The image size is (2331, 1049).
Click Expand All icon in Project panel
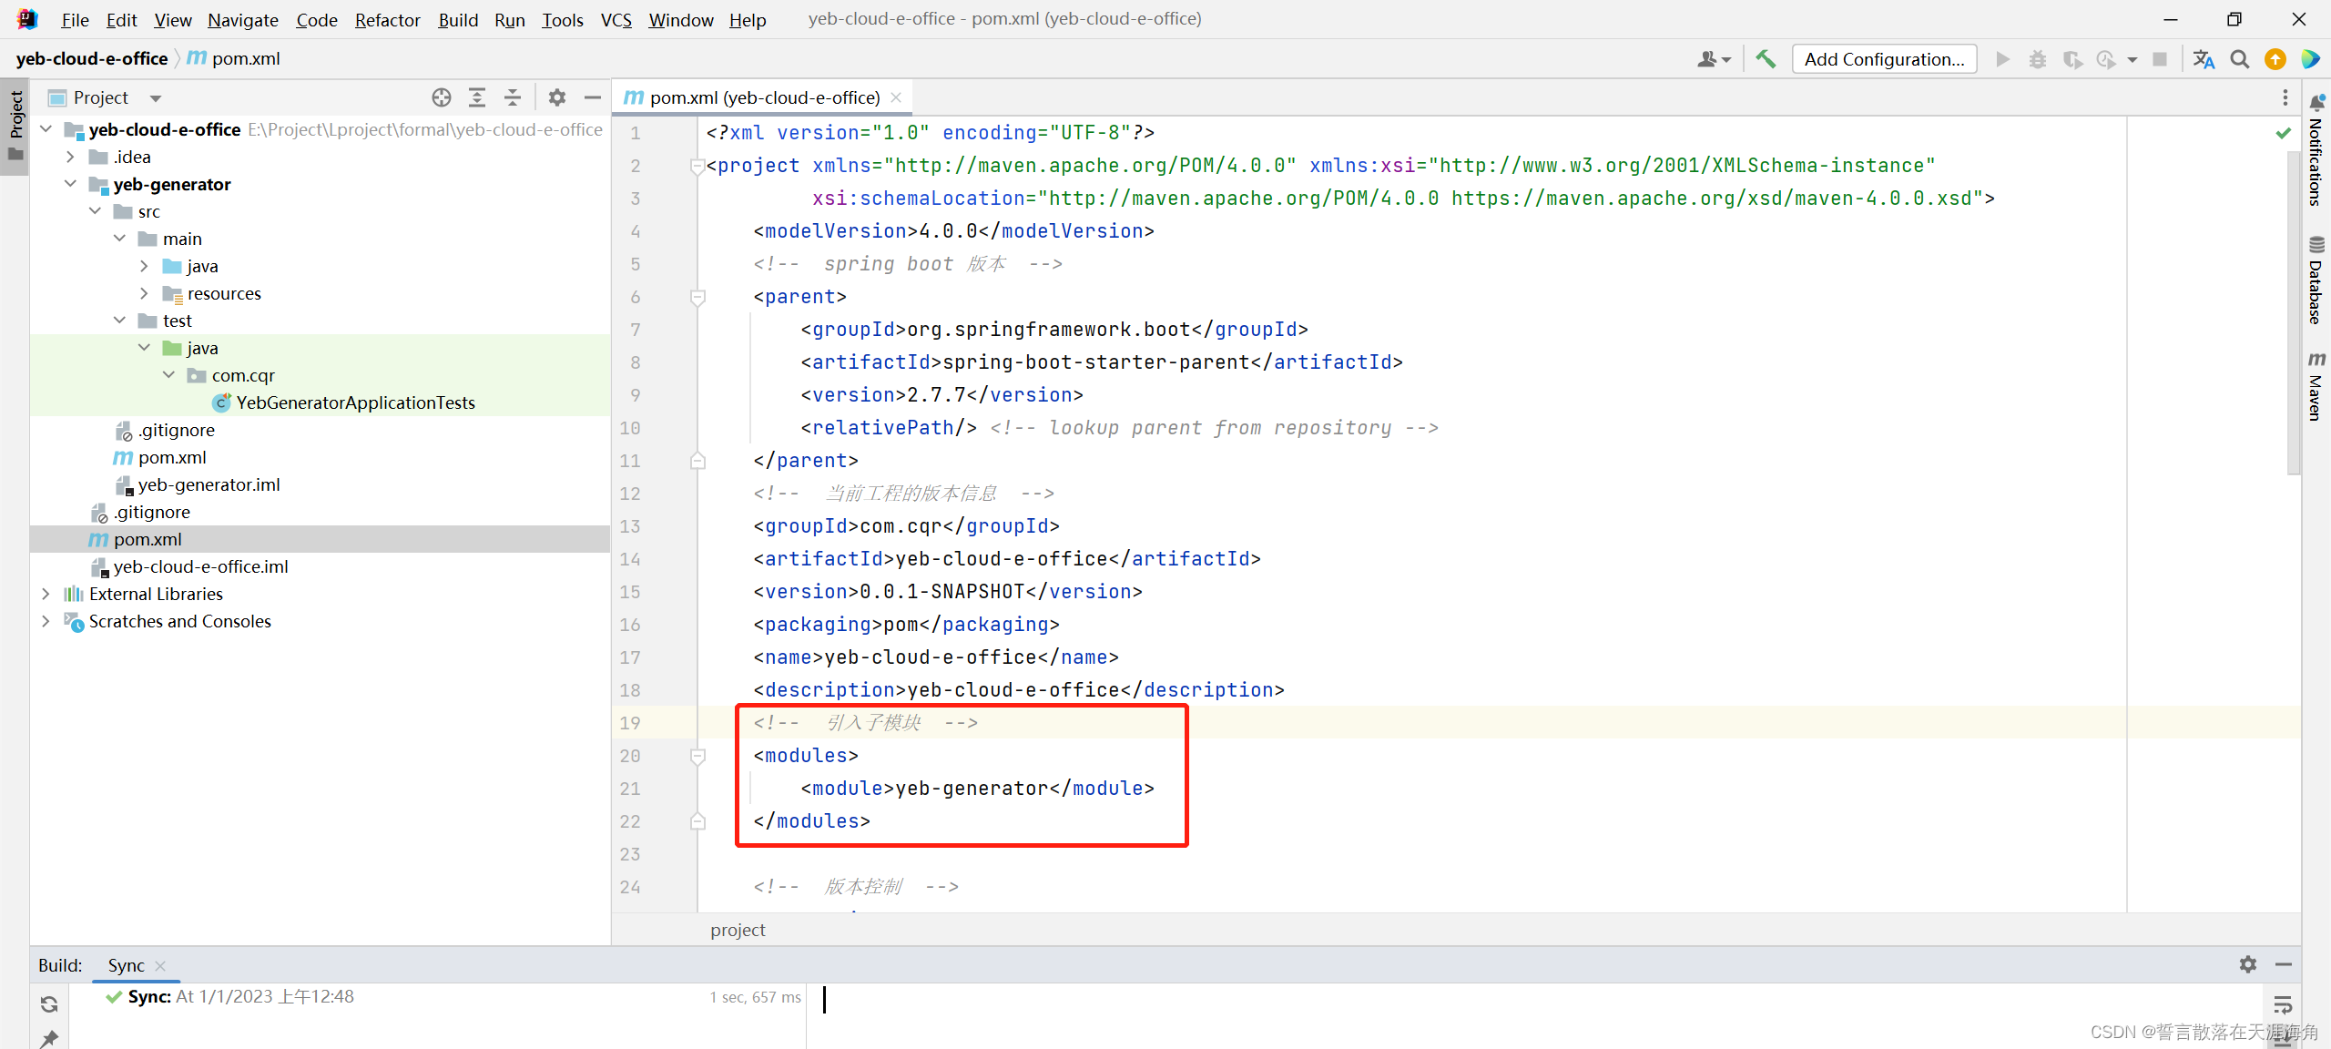477,97
